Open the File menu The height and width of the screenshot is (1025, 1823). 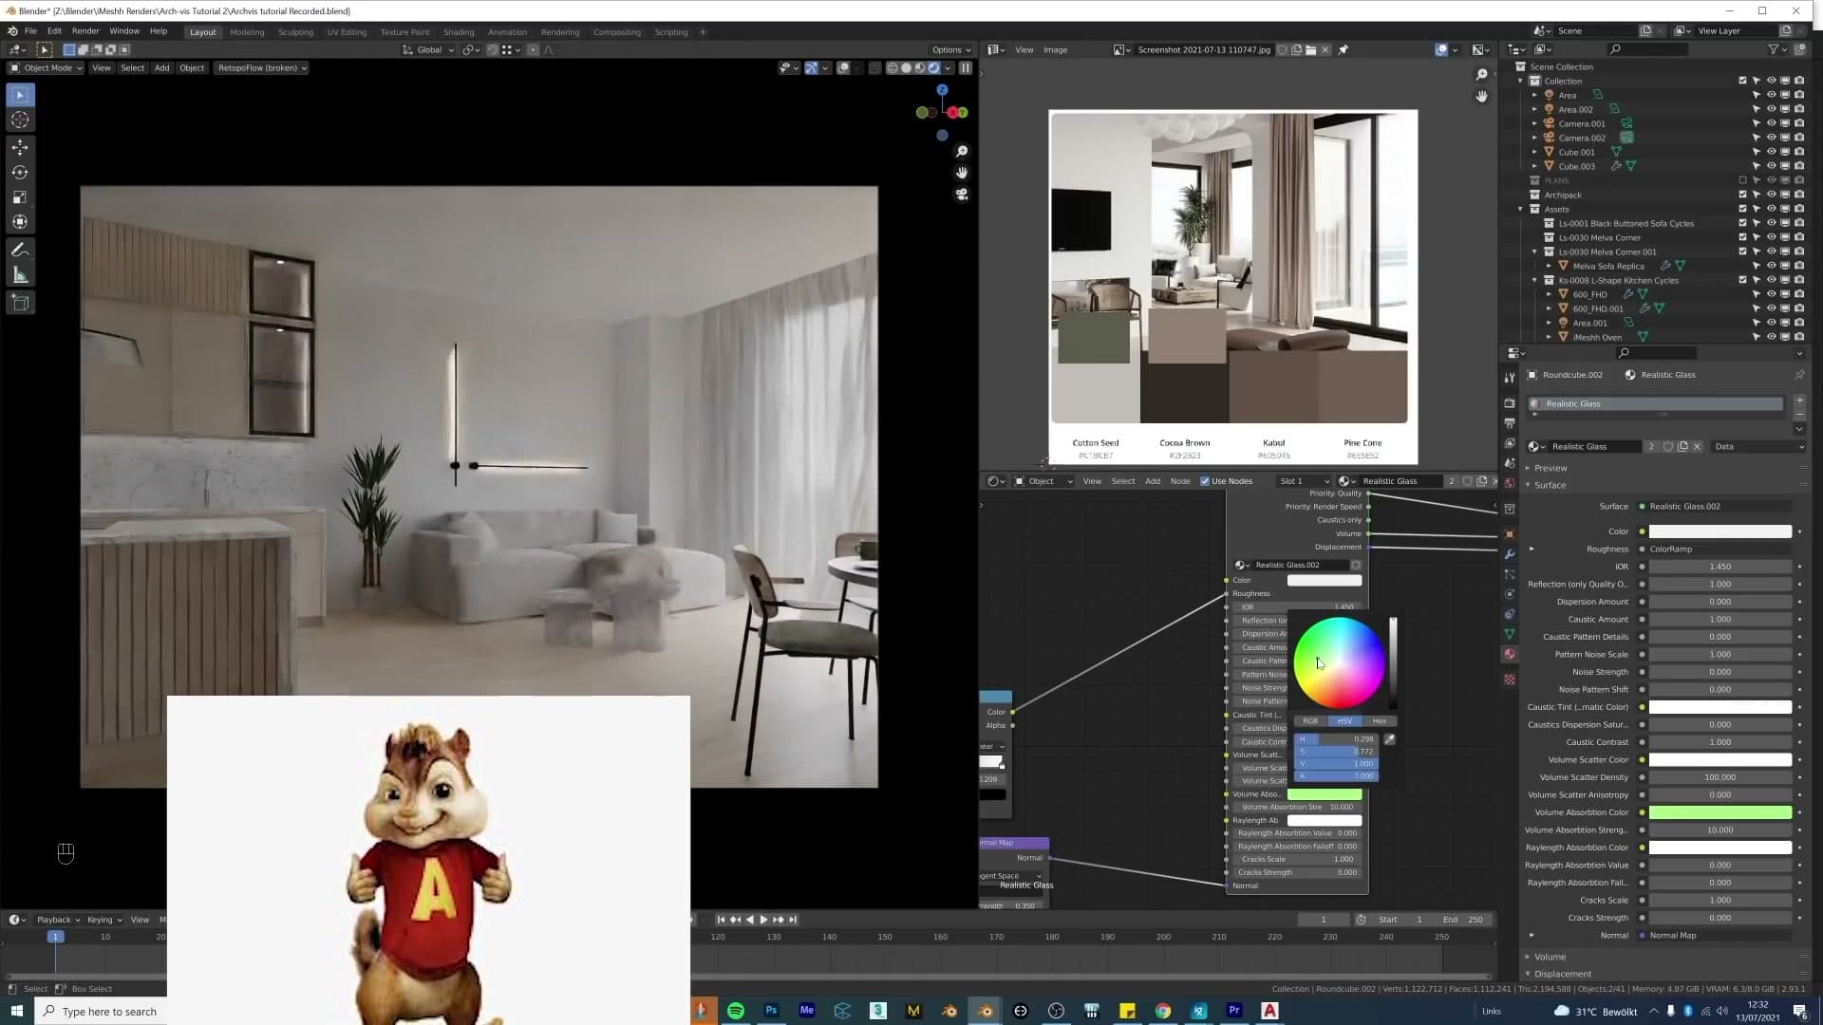point(30,31)
